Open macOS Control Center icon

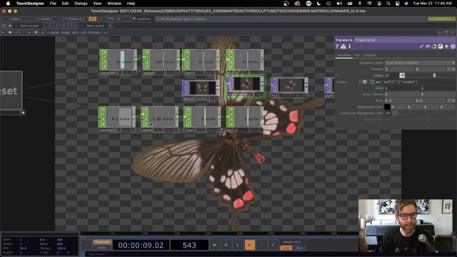point(398,4)
